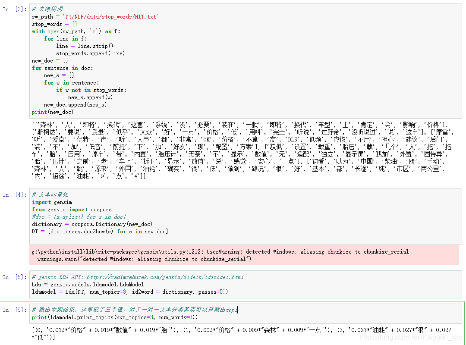Click the 'import gensim' line
Viewport: 466px width, 345px height.
52,202
